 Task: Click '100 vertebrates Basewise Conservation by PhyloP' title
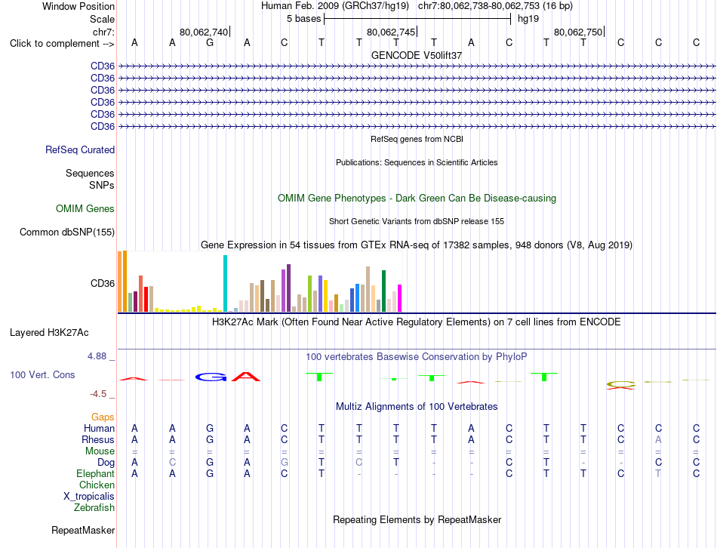pyautogui.click(x=417, y=357)
